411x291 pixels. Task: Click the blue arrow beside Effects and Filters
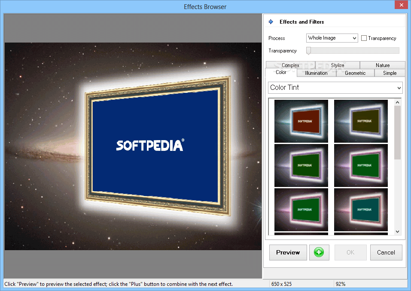[x=271, y=22]
